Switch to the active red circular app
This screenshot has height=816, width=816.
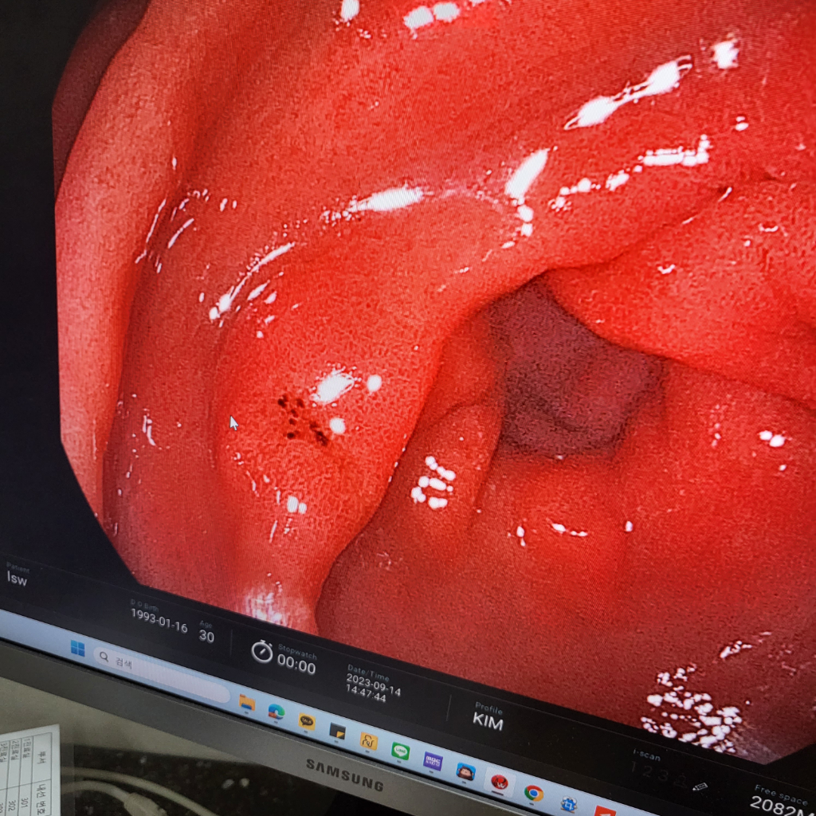[x=500, y=782]
